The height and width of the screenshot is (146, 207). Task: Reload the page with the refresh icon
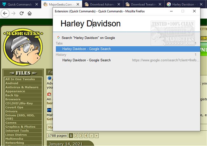coord(22,13)
